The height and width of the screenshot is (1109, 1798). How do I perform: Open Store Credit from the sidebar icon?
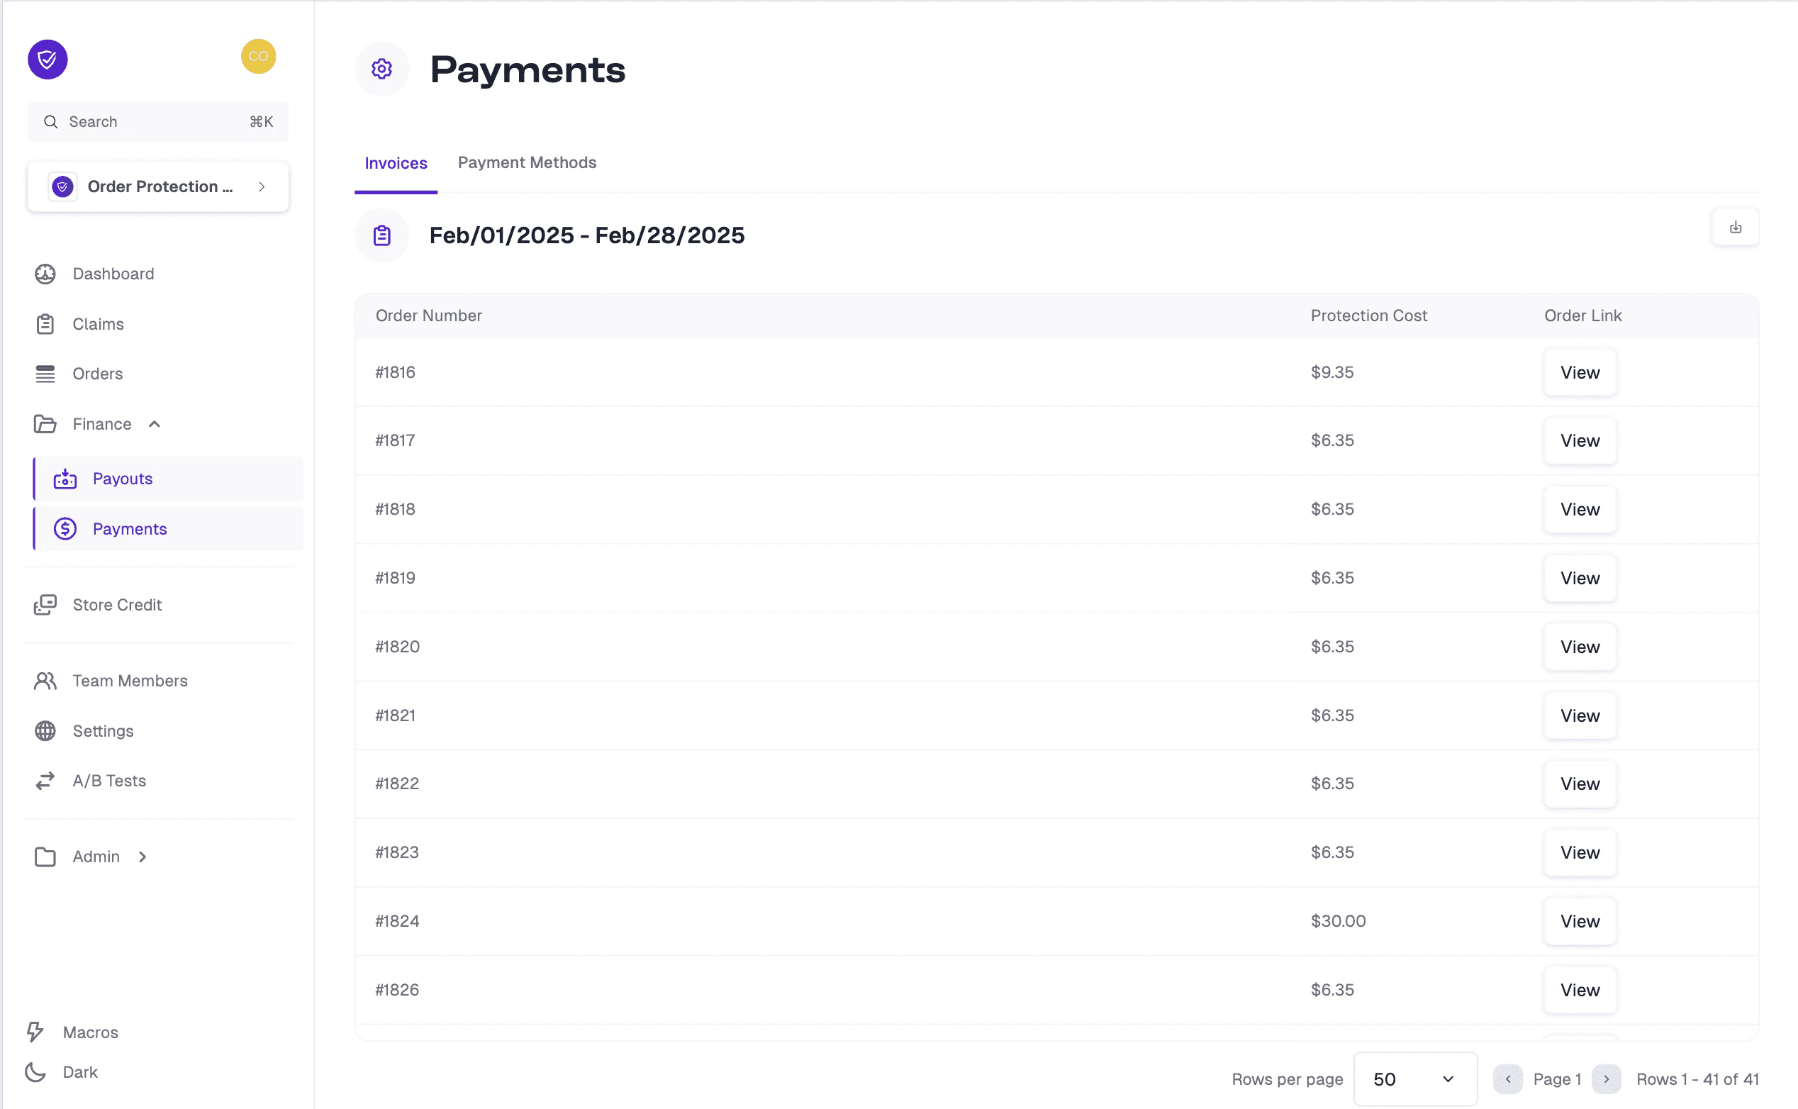click(45, 604)
